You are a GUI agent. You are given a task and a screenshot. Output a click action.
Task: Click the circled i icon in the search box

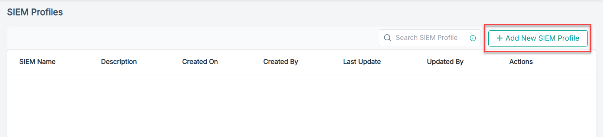pyautogui.click(x=473, y=38)
